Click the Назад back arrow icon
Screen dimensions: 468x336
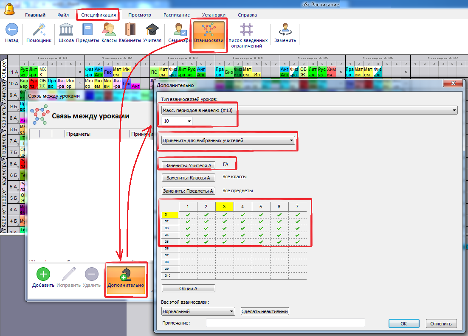pyautogui.click(x=11, y=30)
